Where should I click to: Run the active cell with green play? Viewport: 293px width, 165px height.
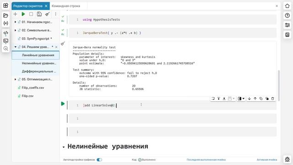pos(63,104)
